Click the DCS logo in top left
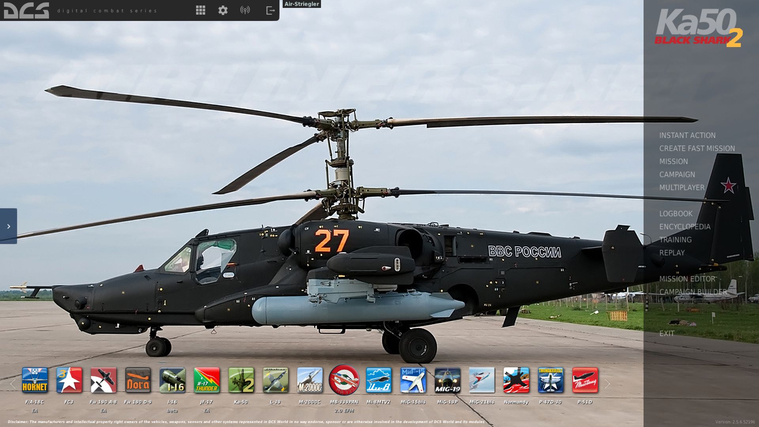 click(x=26, y=10)
